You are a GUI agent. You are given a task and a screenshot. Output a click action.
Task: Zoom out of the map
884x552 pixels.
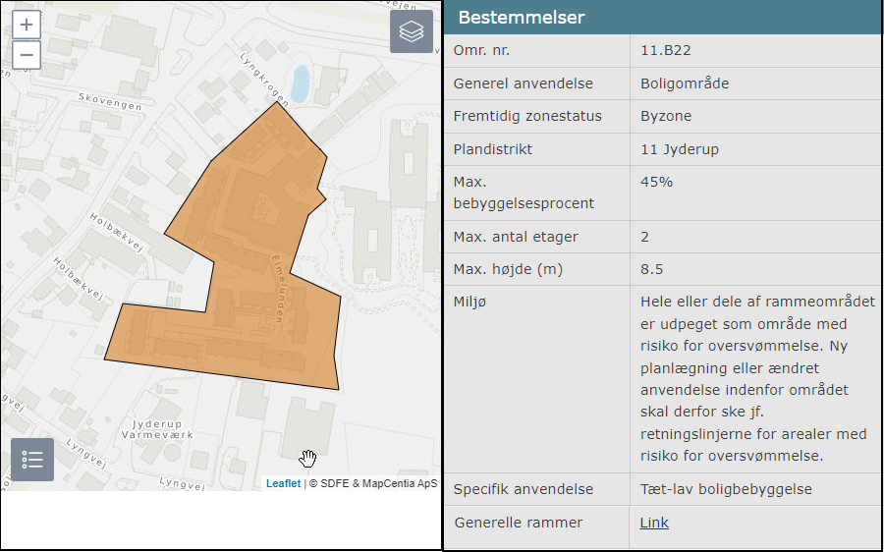tap(27, 55)
